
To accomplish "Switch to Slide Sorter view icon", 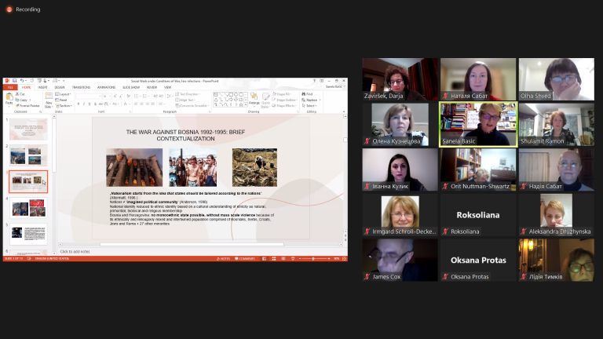I will (x=274, y=259).
